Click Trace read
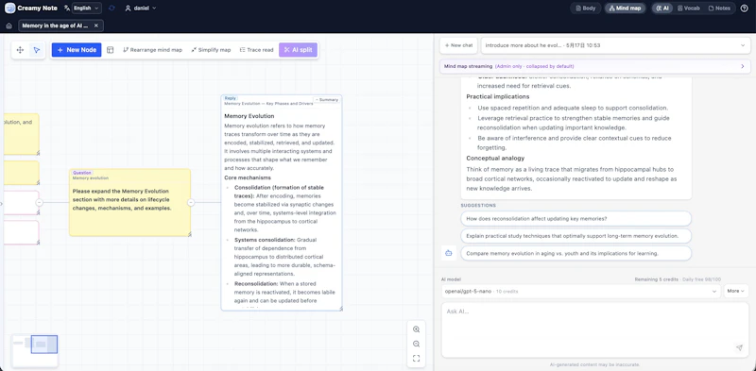756x371 pixels. [256, 50]
